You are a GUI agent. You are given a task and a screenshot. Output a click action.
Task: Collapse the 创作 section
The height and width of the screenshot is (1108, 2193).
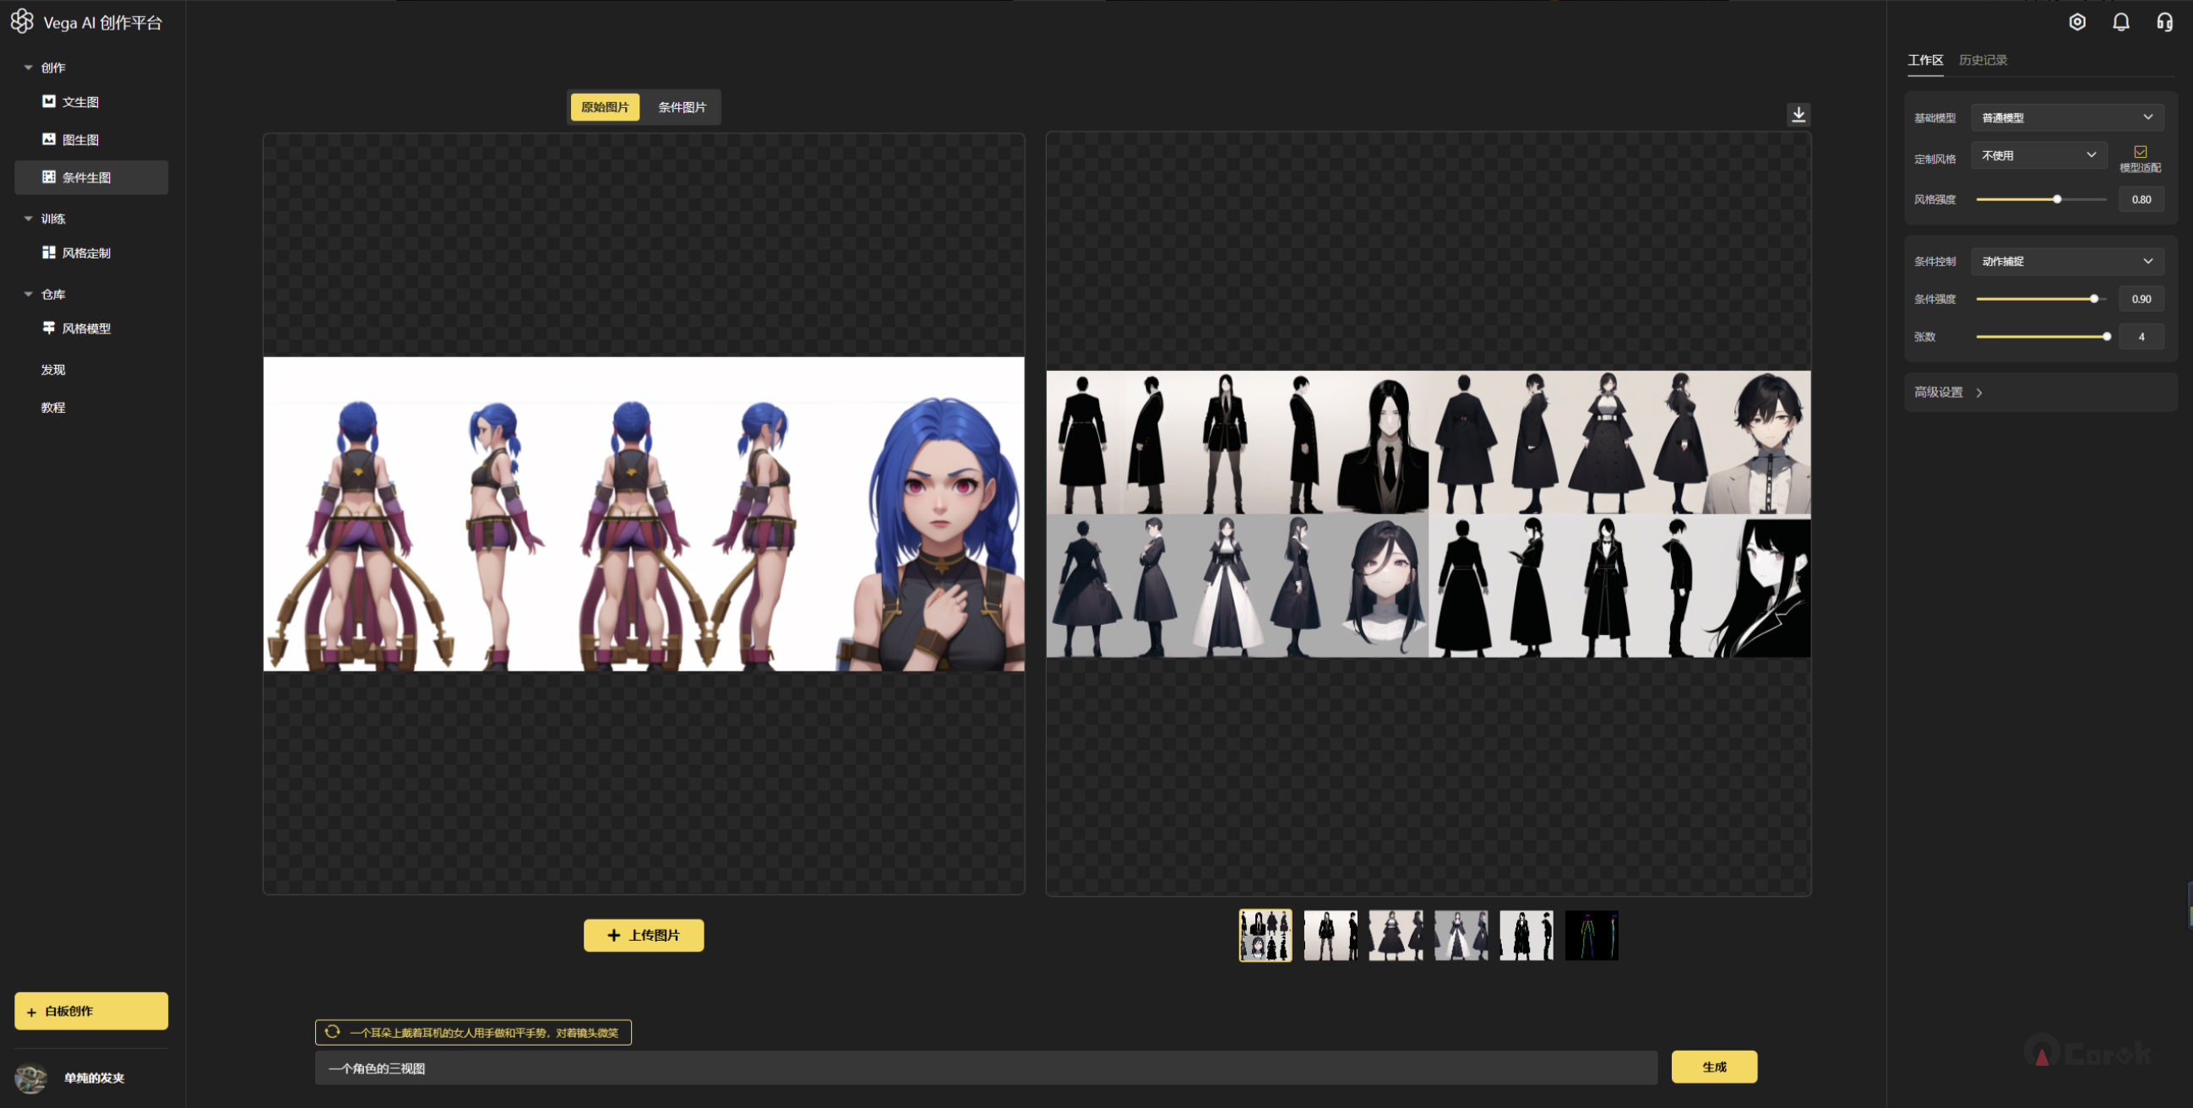coord(28,68)
